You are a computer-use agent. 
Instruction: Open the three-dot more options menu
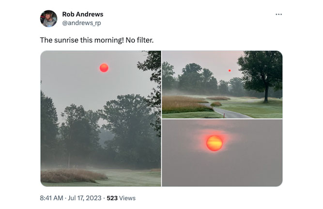[x=278, y=14]
